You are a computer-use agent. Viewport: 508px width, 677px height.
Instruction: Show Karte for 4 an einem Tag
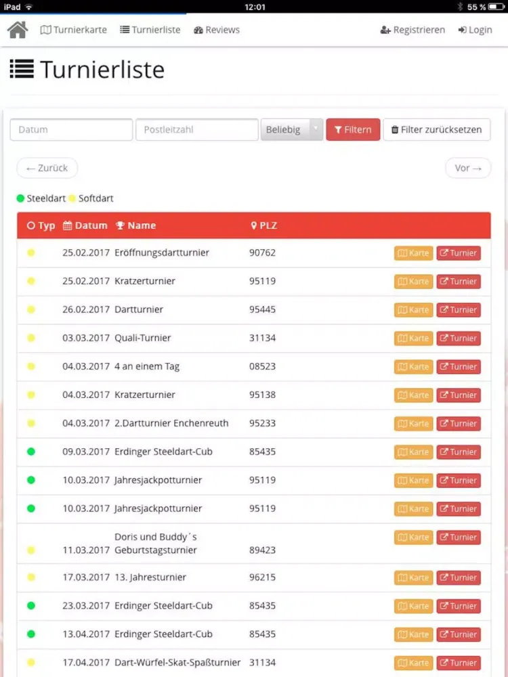413,367
